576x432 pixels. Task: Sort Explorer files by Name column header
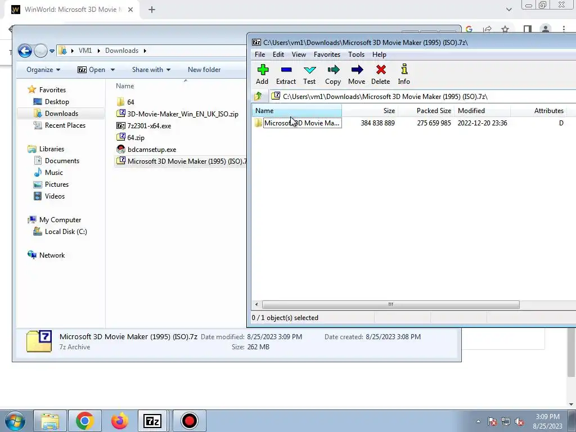click(x=125, y=86)
